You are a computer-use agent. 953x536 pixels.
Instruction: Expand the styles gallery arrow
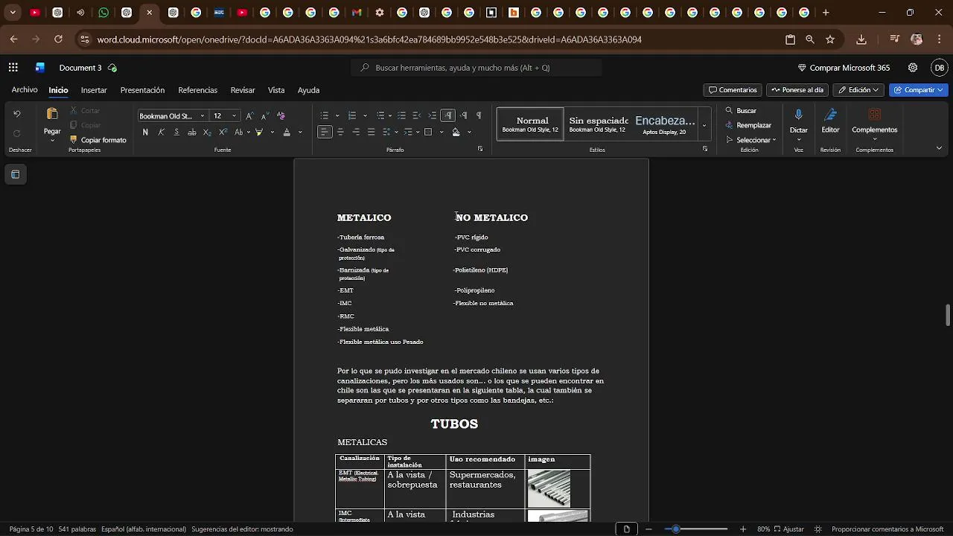coord(704,125)
